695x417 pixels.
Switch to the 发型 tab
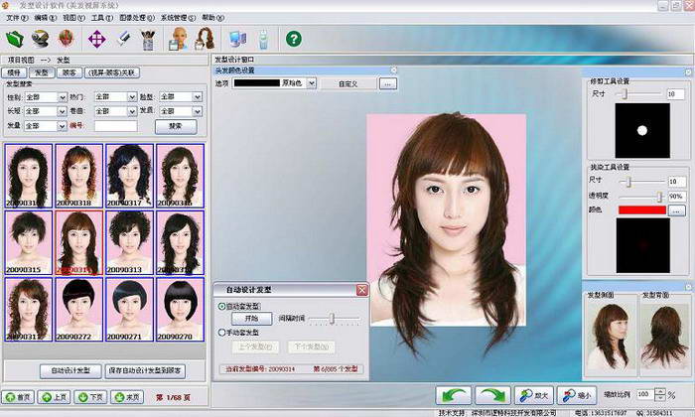coord(42,72)
